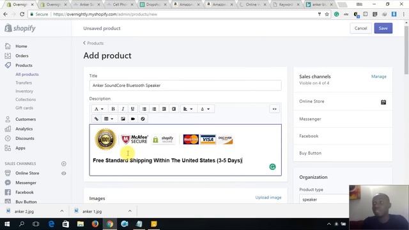This screenshot has height=230, width=409.
Task: Insert a link in description
Action: [96, 119]
